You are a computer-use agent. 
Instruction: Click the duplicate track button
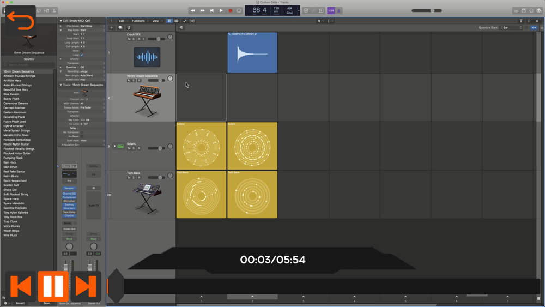click(x=120, y=27)
